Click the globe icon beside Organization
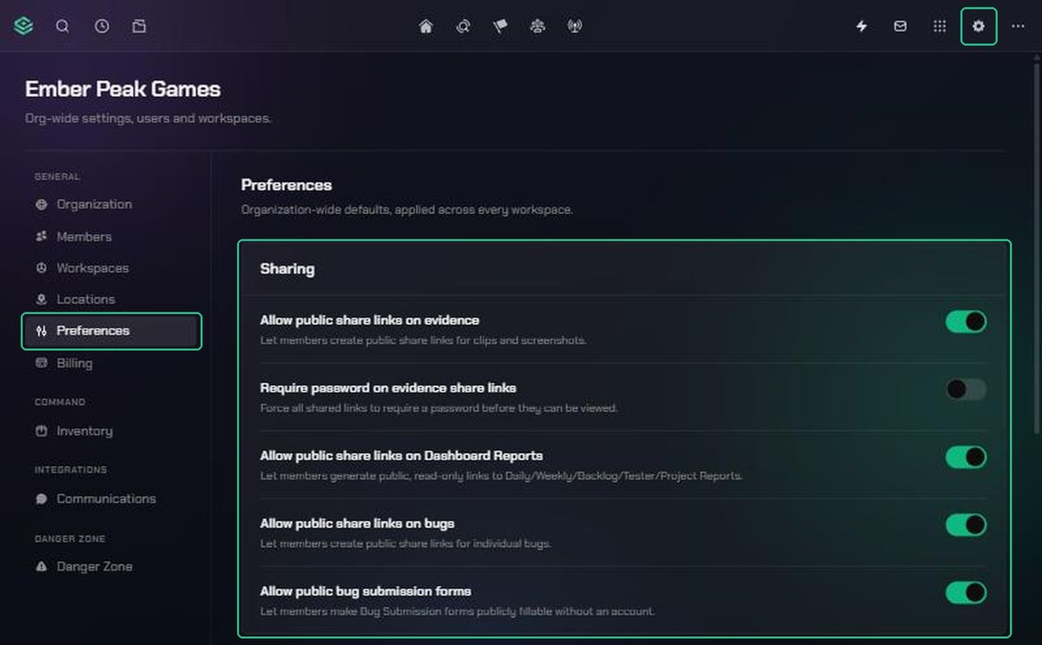 [42, 205]
